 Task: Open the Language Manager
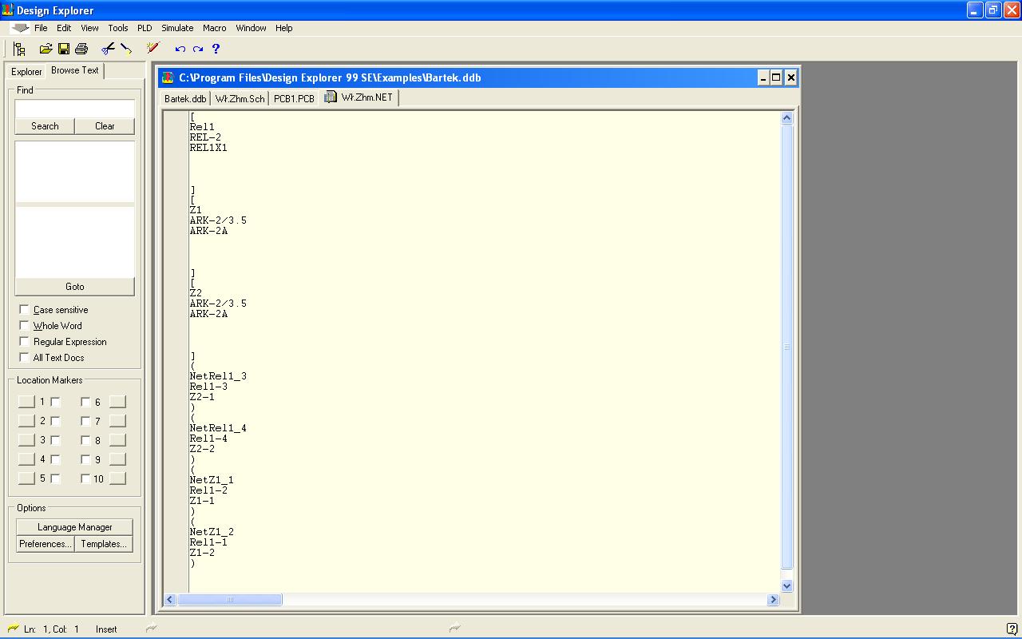pos(75,527)
